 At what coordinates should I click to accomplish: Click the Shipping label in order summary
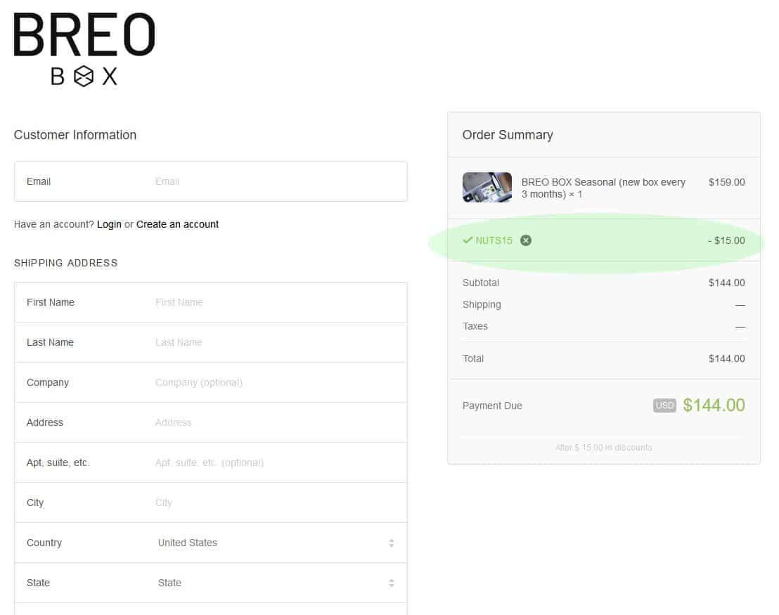point(482,304)
